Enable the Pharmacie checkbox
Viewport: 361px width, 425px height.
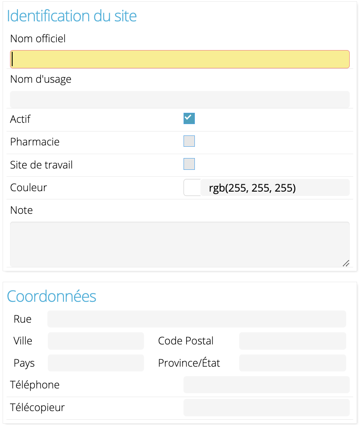[189, 141]
